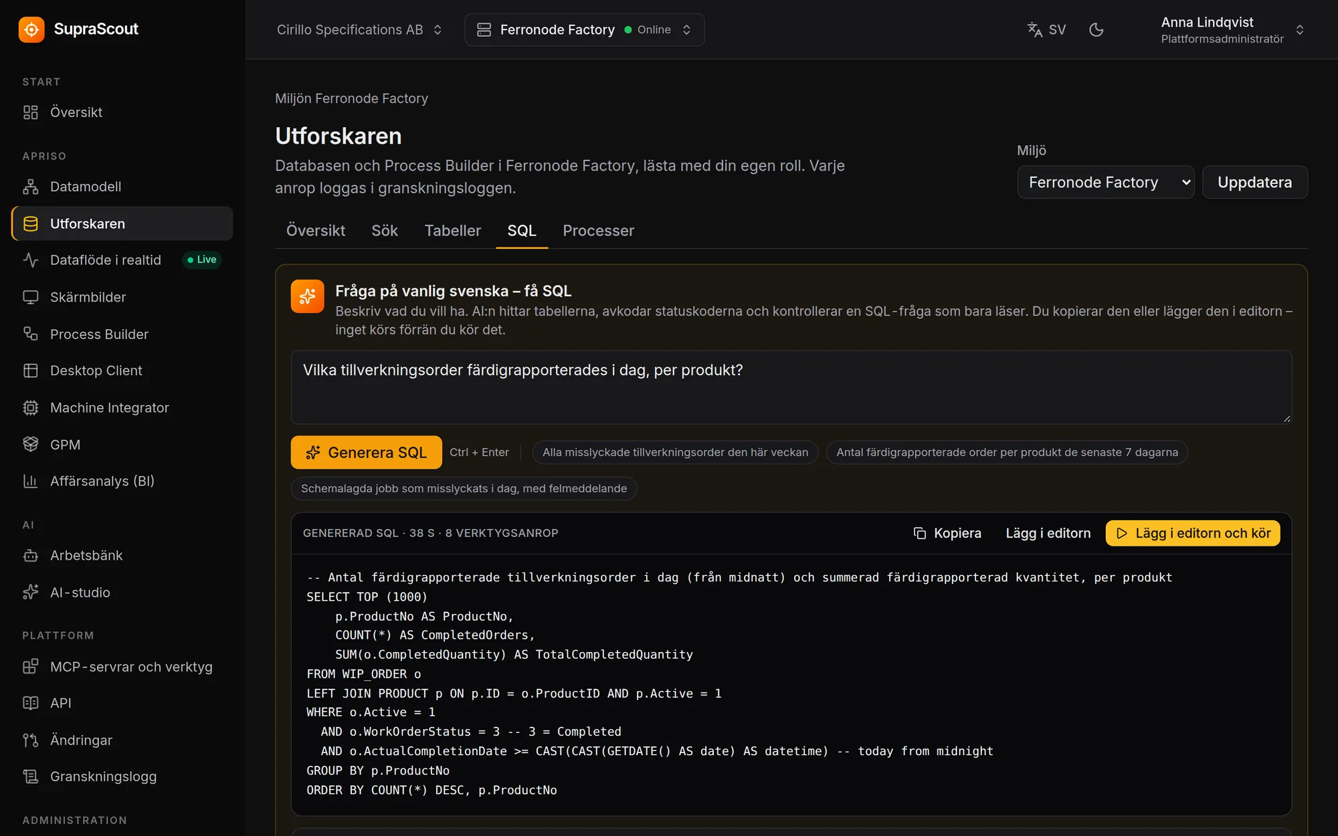
Task: Click the Uppdatera button
Action: (1255, 183)
